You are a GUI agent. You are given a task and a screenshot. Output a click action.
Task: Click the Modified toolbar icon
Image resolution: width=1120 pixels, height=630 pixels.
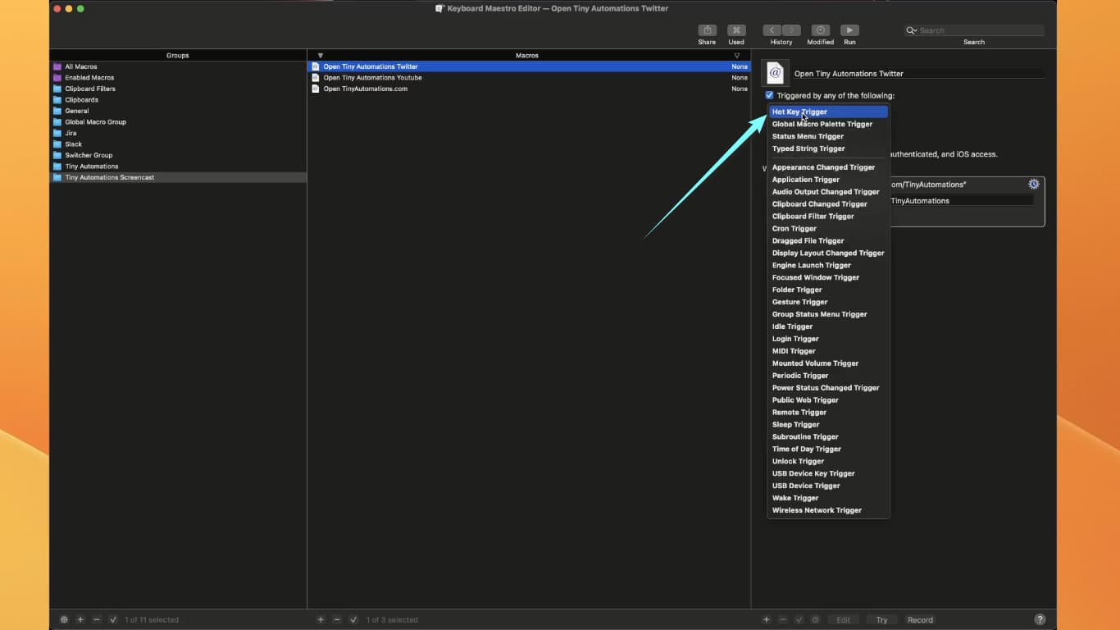(x=820, y=30)
